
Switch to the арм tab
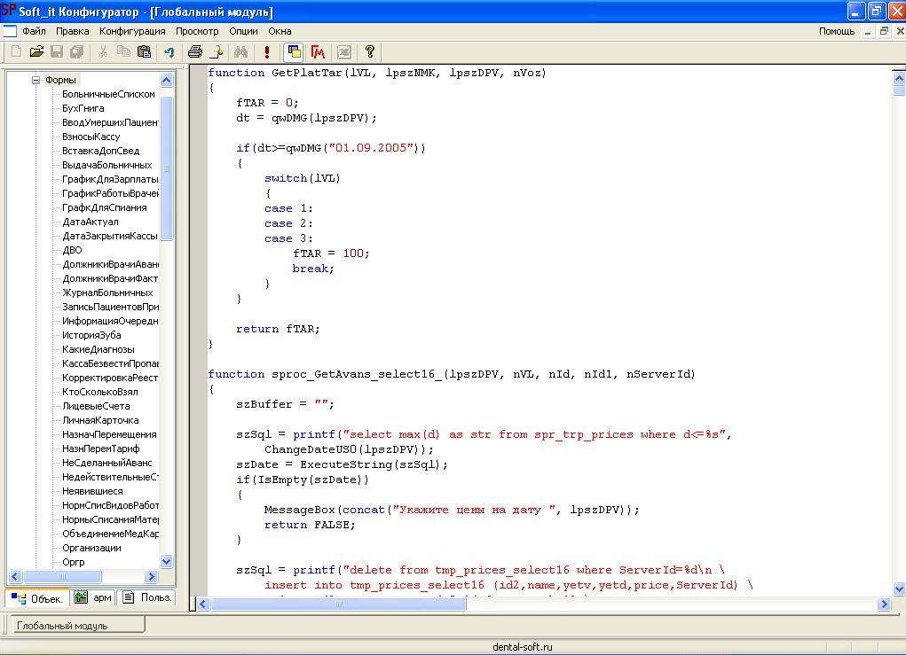click(x=94, y=598)
